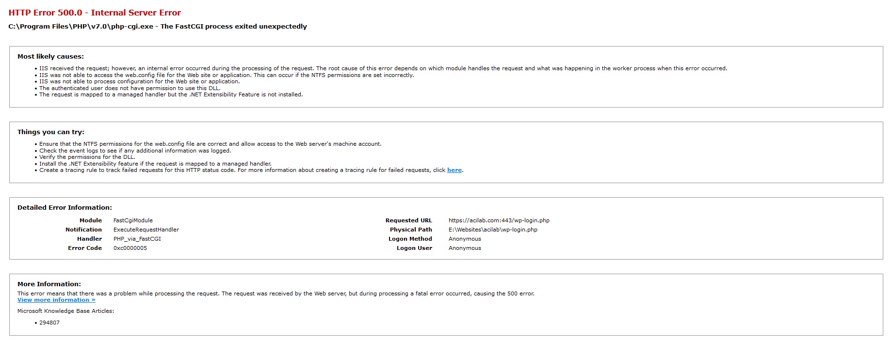Click the 'Things you can try:' heading
The image size is (891, 355).
pyautogui.click(x=51, y=132)
